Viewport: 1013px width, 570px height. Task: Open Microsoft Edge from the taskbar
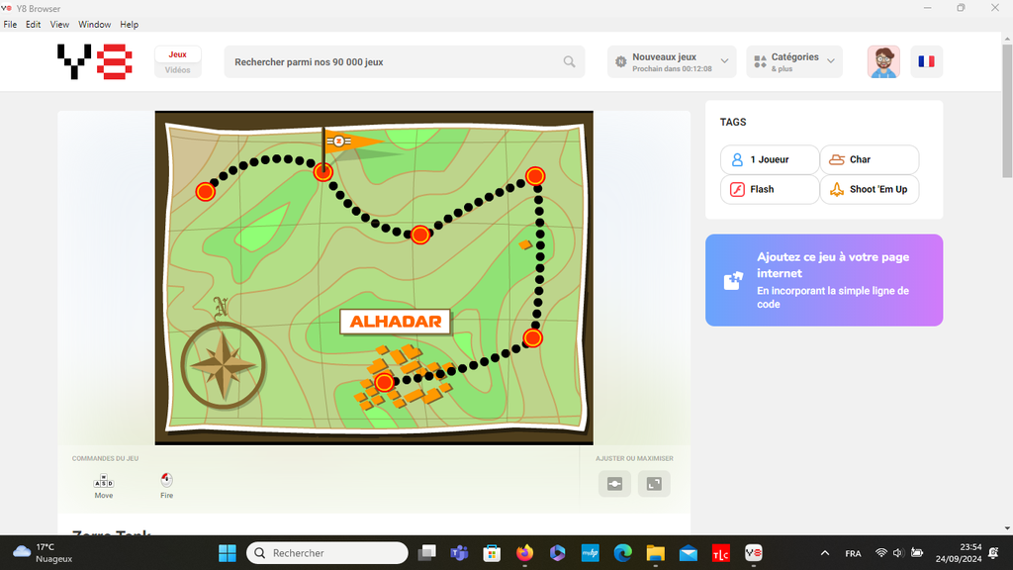click(x=623, y=553)
